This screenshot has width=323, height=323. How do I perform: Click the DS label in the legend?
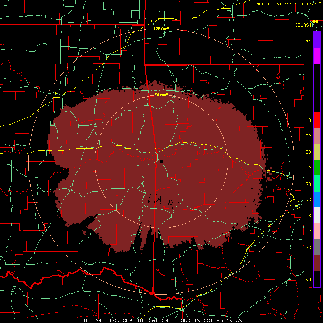[308, 216]
